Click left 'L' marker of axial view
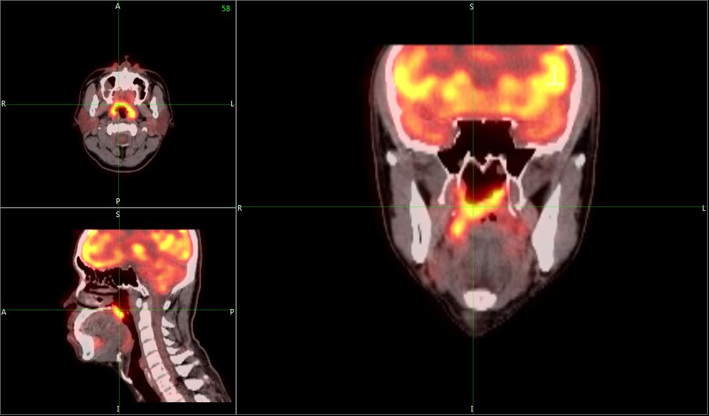This screenshot has width=709, height=416. point(232,104)
